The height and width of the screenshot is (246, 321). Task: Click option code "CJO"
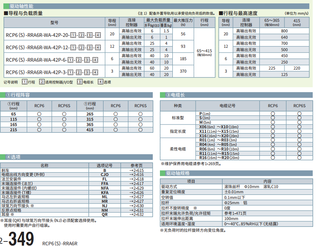(x=105, y=175)
